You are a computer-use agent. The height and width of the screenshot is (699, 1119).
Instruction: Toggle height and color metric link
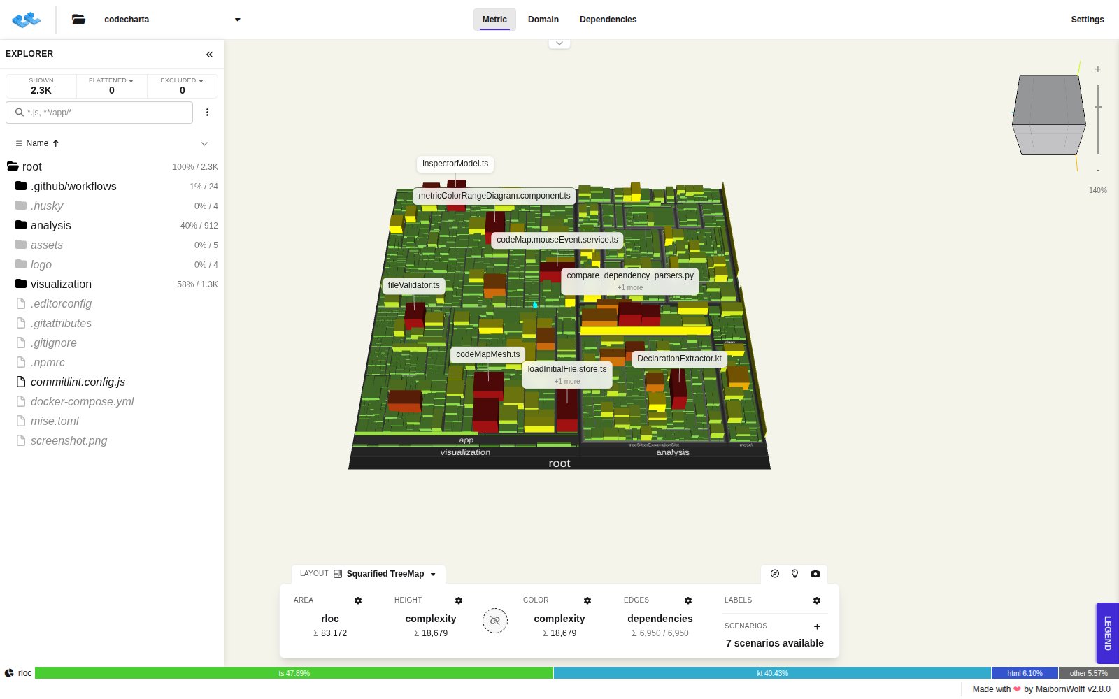(x=495, y=621)
